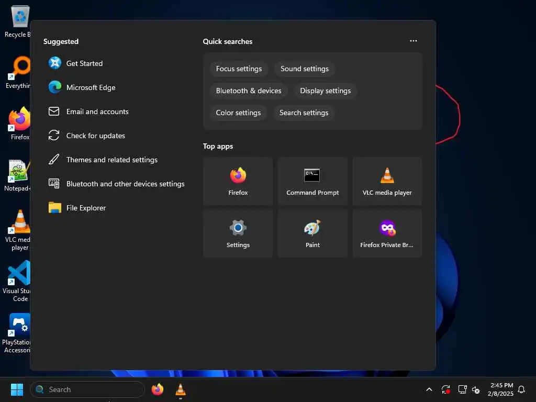536x402 pixels.
Task: Select Visual Studio Code desktop shortcut
Action: (17, 281)
